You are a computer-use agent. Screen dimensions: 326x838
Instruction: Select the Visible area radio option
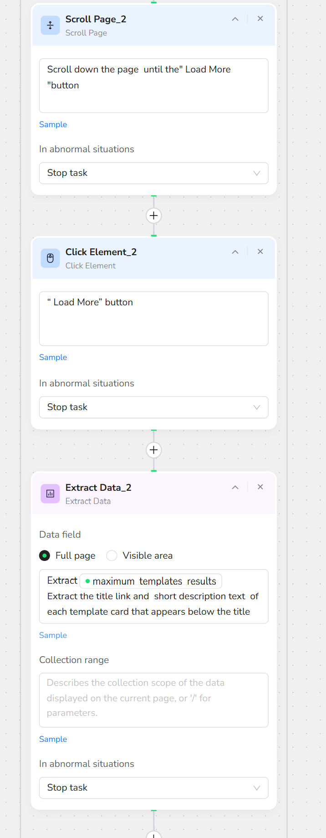[x=112, y=555]
